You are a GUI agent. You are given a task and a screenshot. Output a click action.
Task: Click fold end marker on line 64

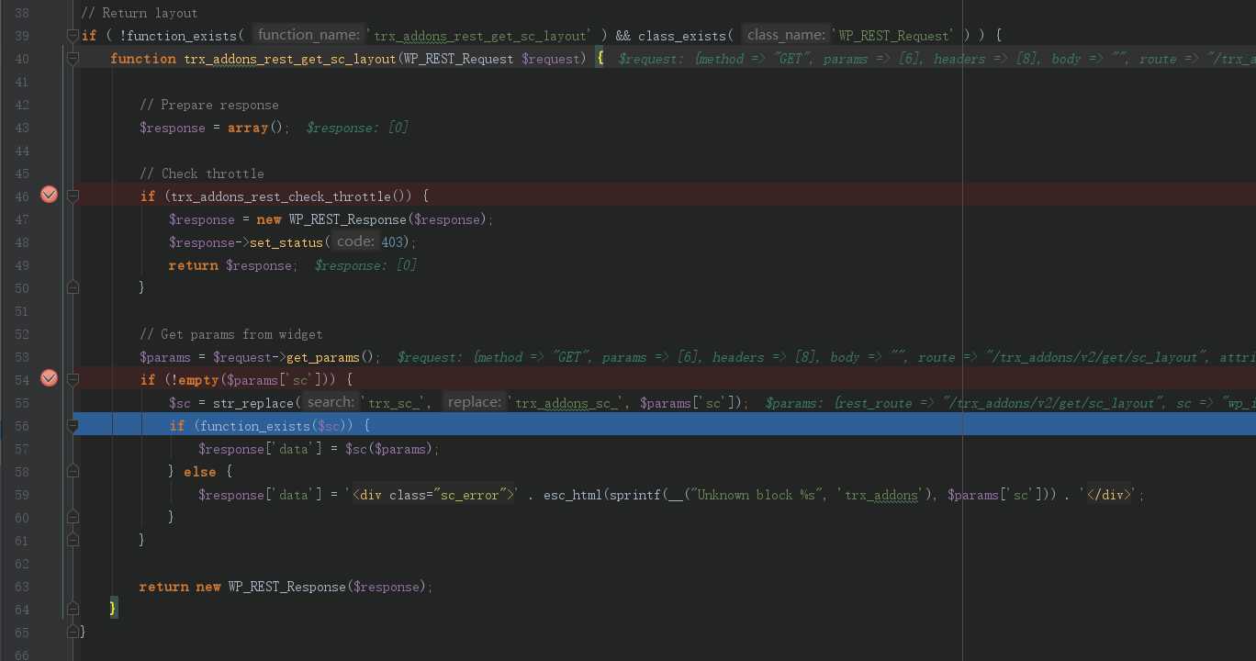pyautogui.click(x=73, y=610)
